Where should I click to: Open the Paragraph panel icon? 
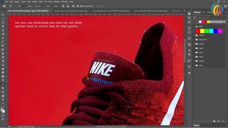189,55
